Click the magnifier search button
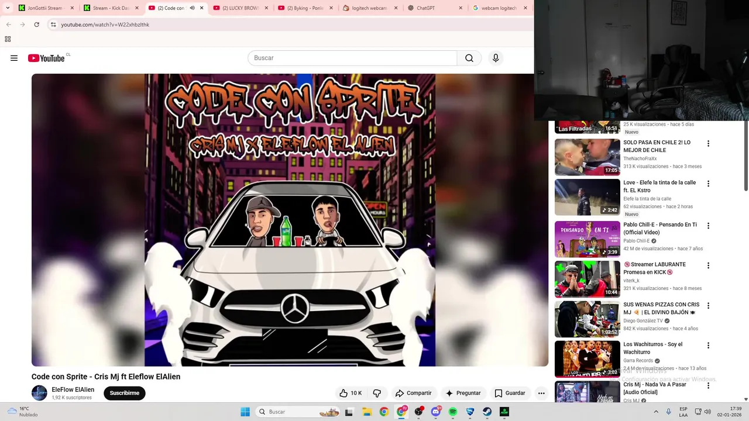This screenshot has width=749, height=421. [469, 58]
